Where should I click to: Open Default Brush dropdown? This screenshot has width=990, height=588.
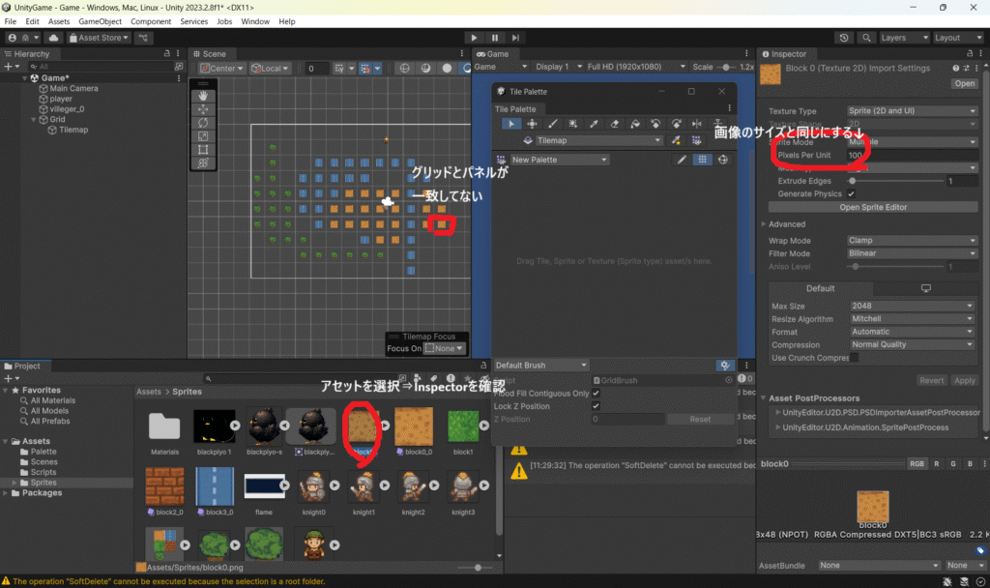coord(540,365)
